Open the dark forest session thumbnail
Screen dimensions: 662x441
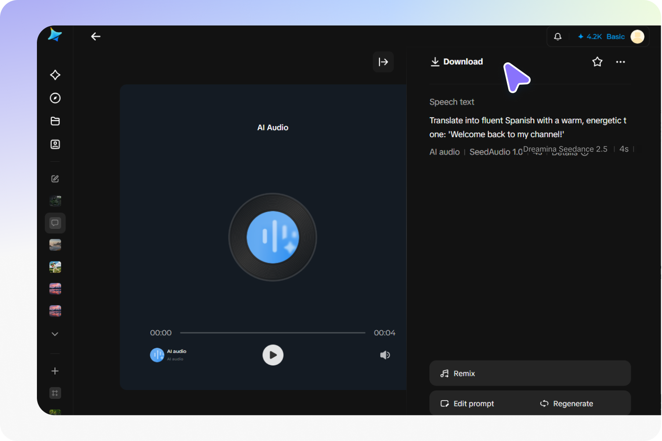click(x=55, y=201)
